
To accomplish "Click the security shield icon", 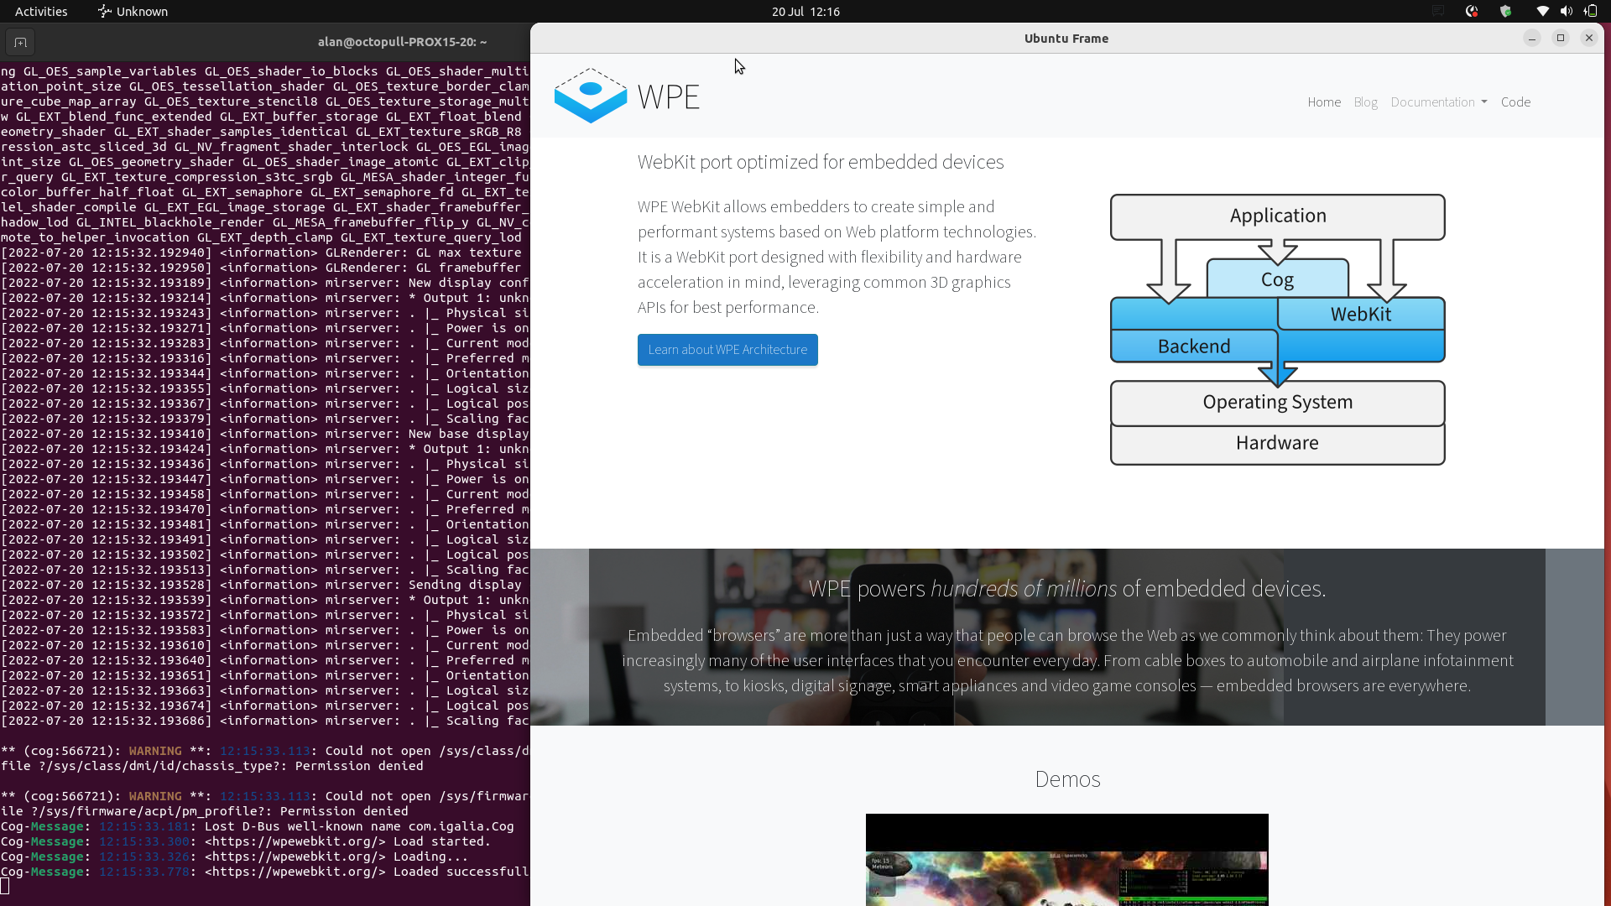I will click(x=1505, y=11).
